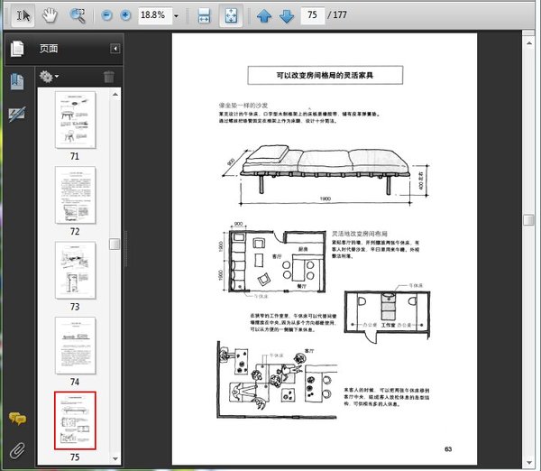Select page 73 thumbnail
Viewport: 541px width, 471px height.
pyautogui.click(x=76, y=270)
